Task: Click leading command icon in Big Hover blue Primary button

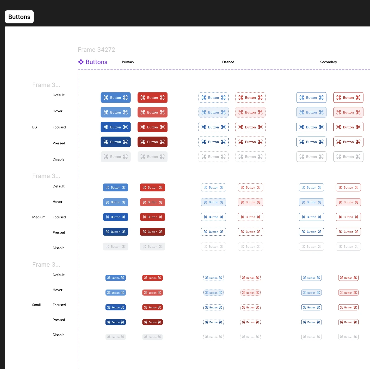Action: (106, 112)
